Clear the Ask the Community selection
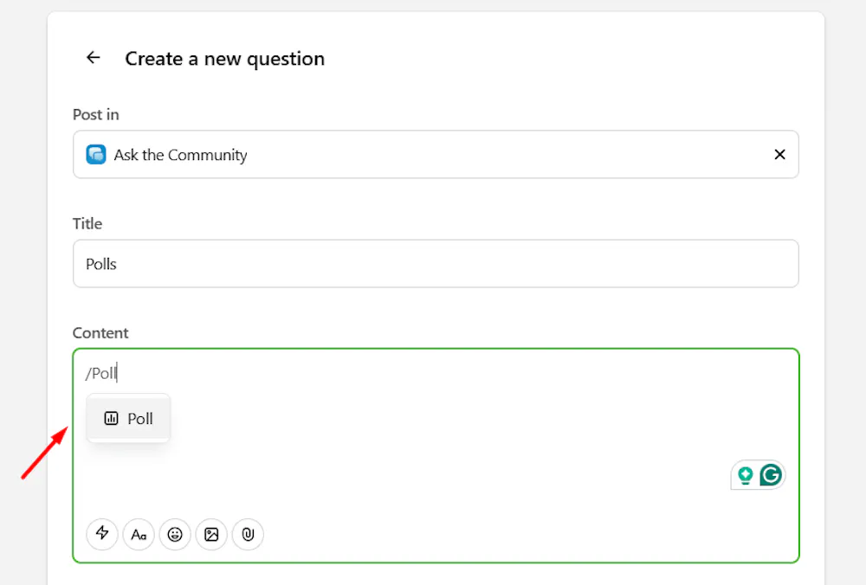Screen dimensions: 866x585 (779, 155)
